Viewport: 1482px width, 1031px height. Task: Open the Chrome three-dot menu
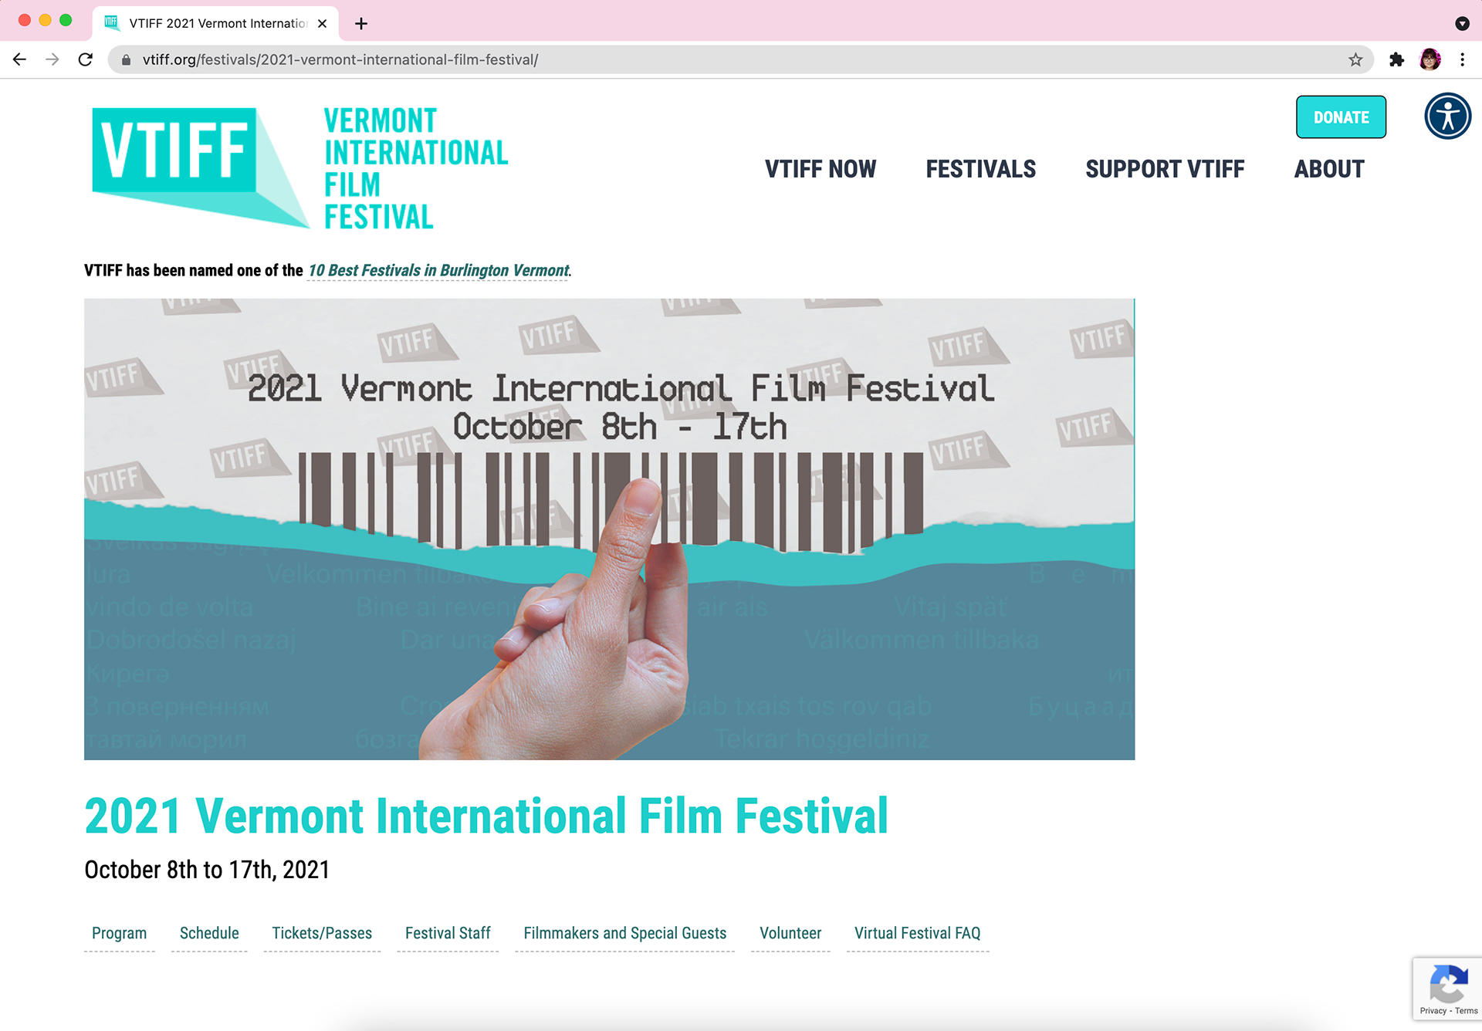(1463, 59)
